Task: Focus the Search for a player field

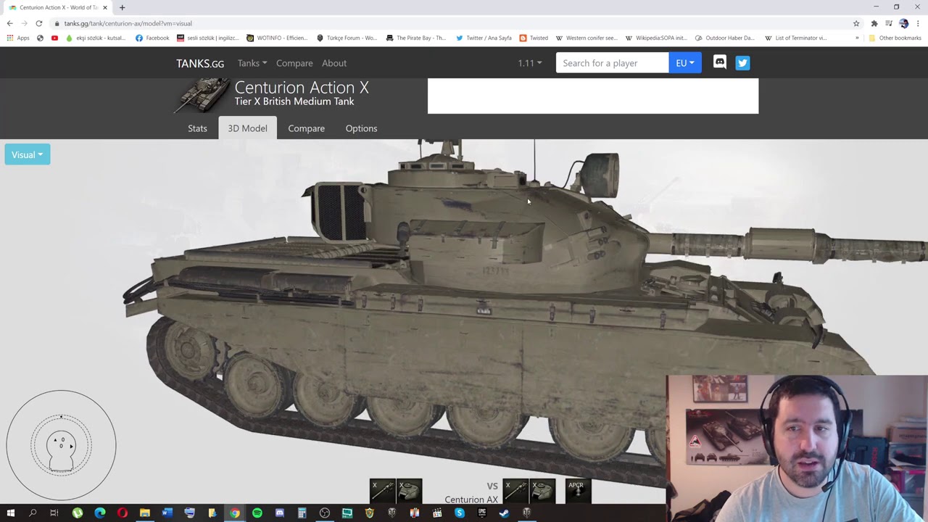Action: tap(612, 63)
